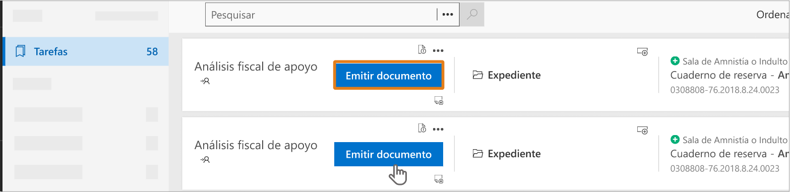Open search options ellipsis in Pesquisar bar
Image resolution: width=790 pixels, height=192 pixels.
click(448, 15)
